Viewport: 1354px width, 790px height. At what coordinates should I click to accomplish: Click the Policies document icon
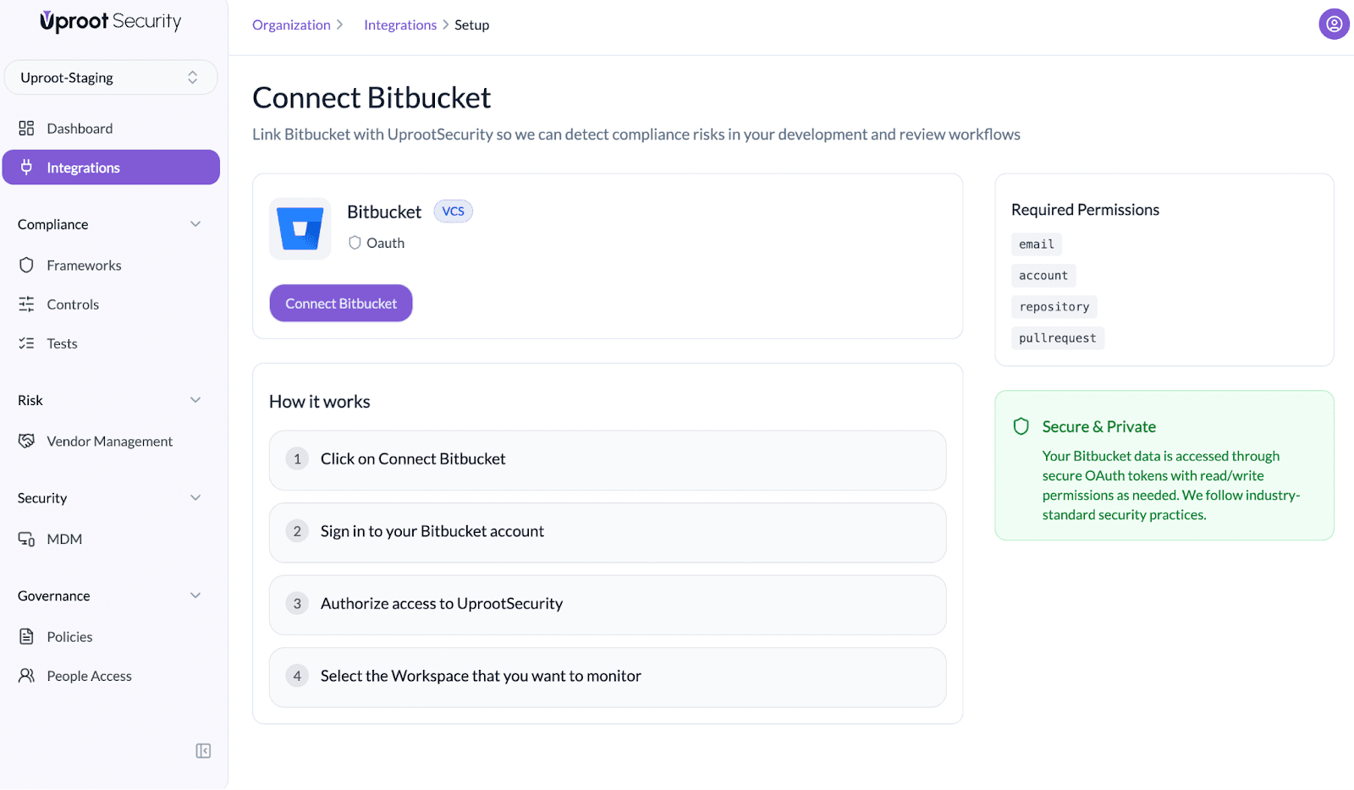26,637
